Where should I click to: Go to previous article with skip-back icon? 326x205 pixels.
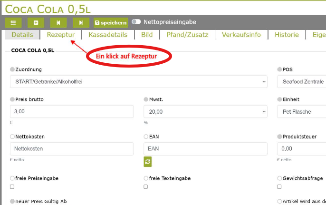click(x=58, y=23)
